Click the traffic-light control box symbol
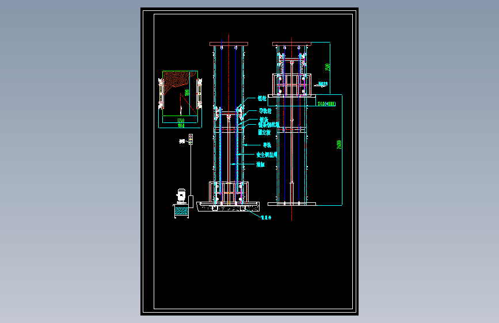The image size is (499, 323). [x=191, y=139]
